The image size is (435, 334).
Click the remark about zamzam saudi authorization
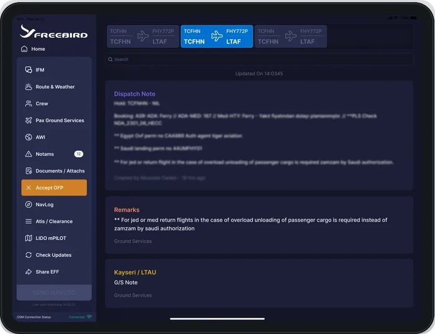(x=251, y=224)
